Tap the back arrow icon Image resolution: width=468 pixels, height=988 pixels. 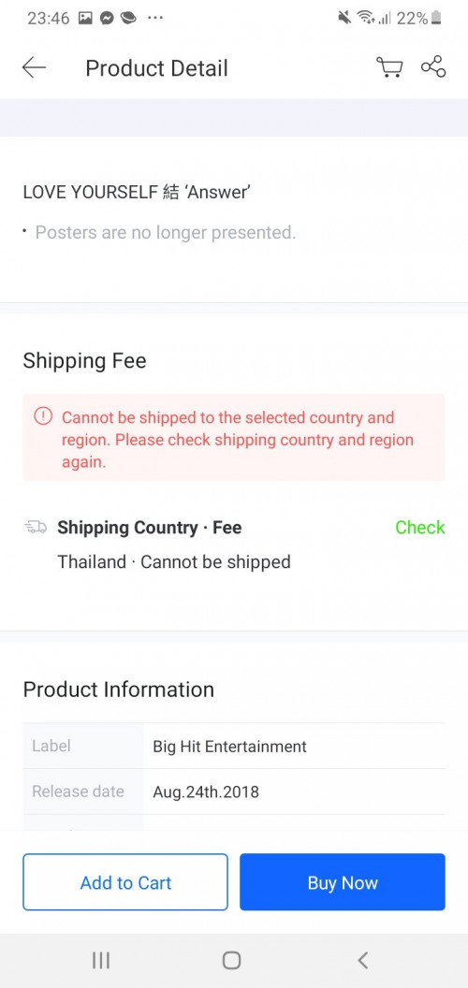coord(34,67)
